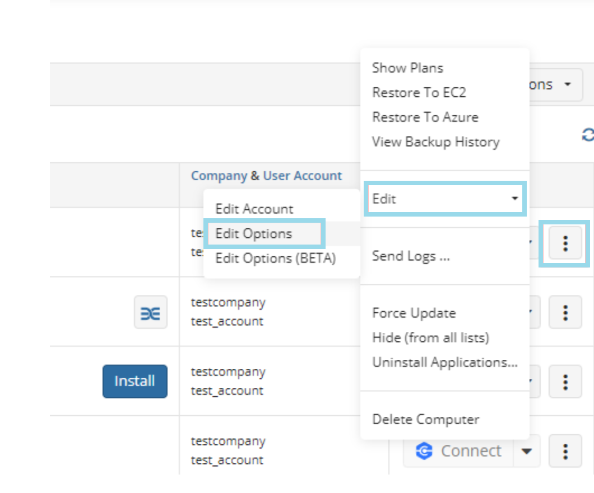Select Show Plans from the context menu
The image size is (594, 493).
[x=407, y=68]
